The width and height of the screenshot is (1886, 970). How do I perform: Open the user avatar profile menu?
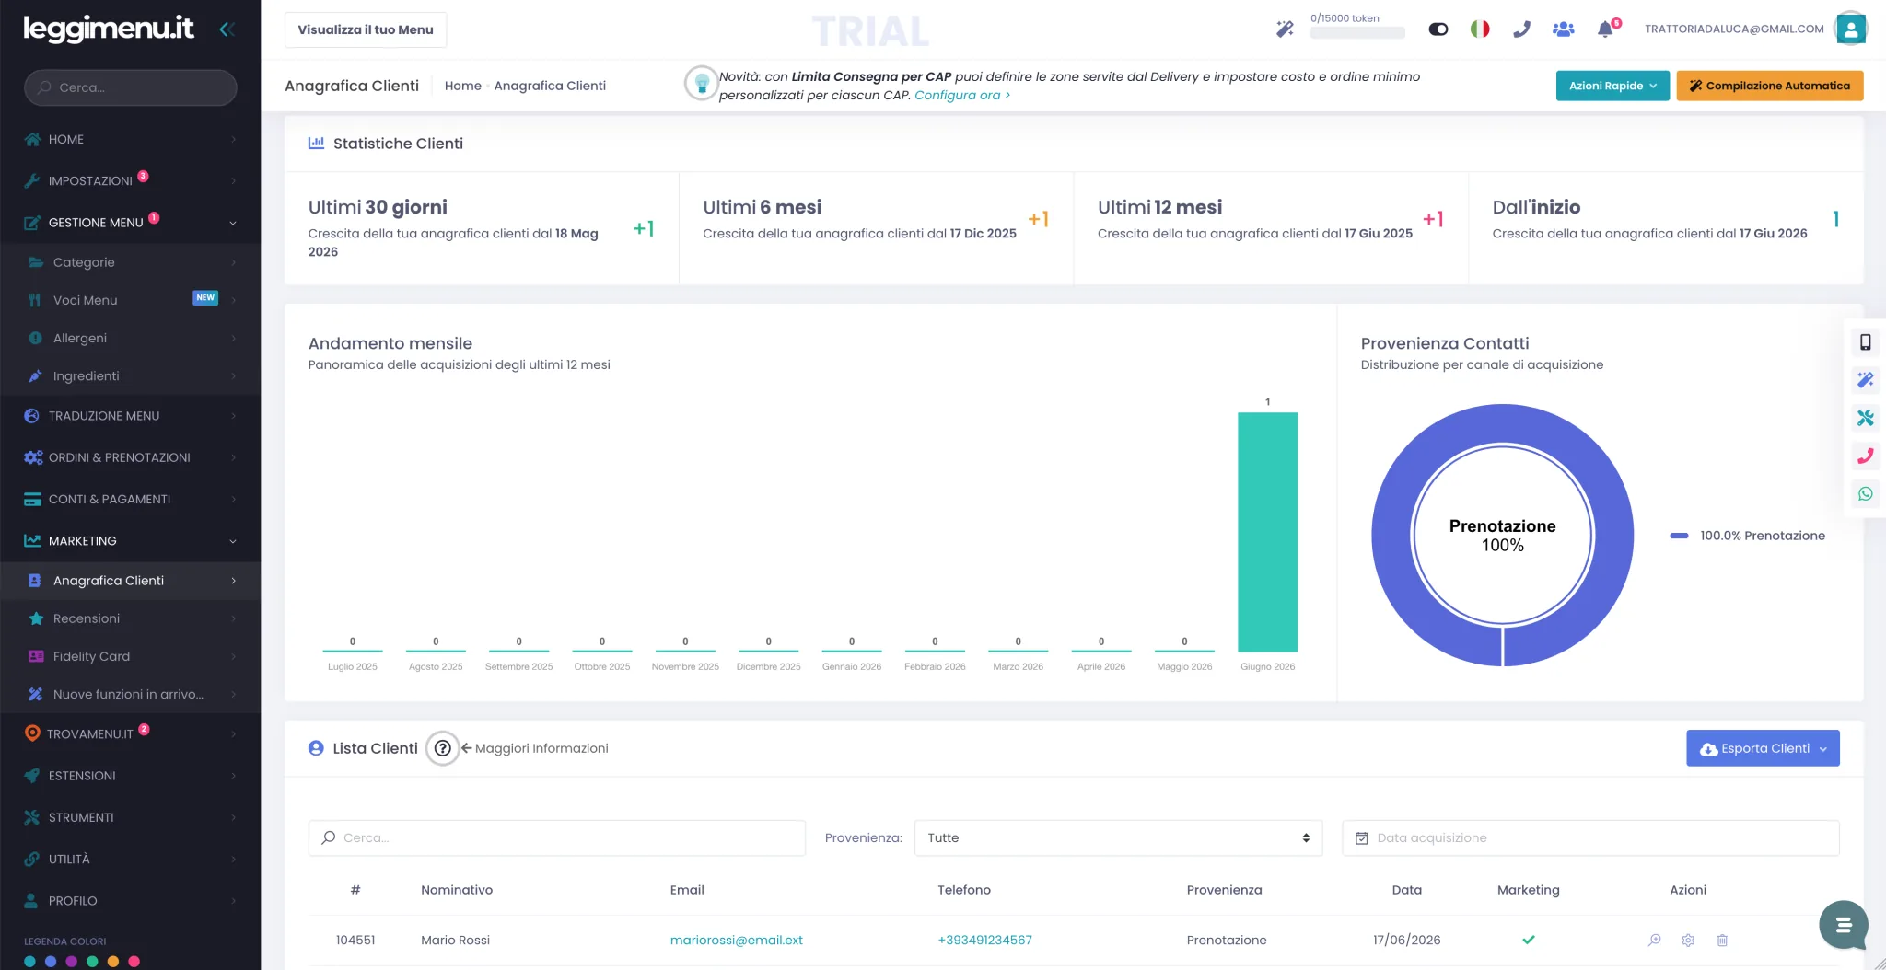(1850, 29)
